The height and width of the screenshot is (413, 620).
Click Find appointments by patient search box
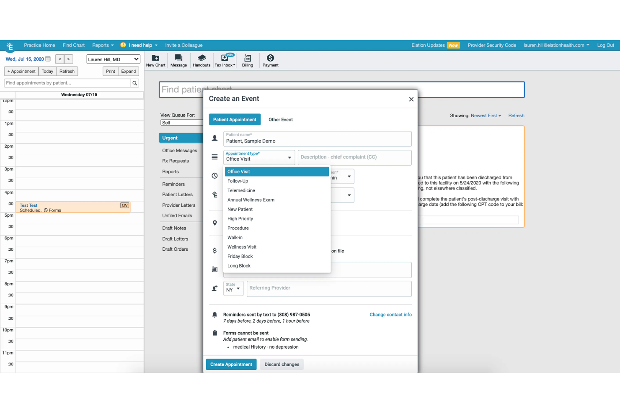click(x=67, y=83)
